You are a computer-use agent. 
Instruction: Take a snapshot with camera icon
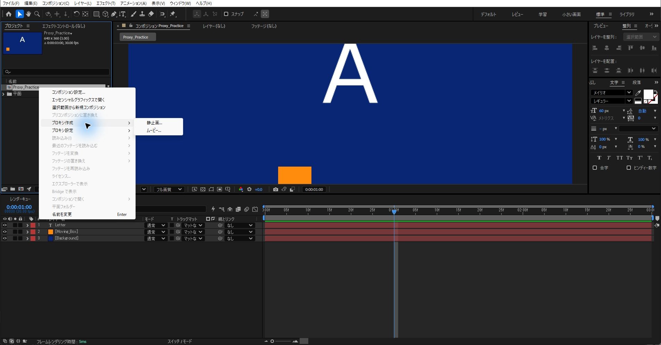(x=275, y=190)
